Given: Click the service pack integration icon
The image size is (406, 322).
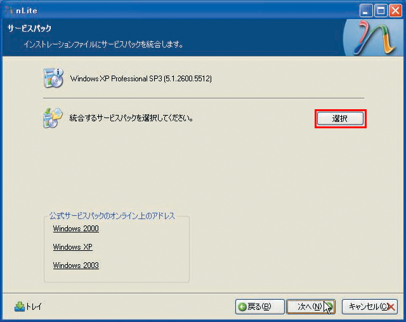Looking at the screenshot, I should tap(53, 118).
